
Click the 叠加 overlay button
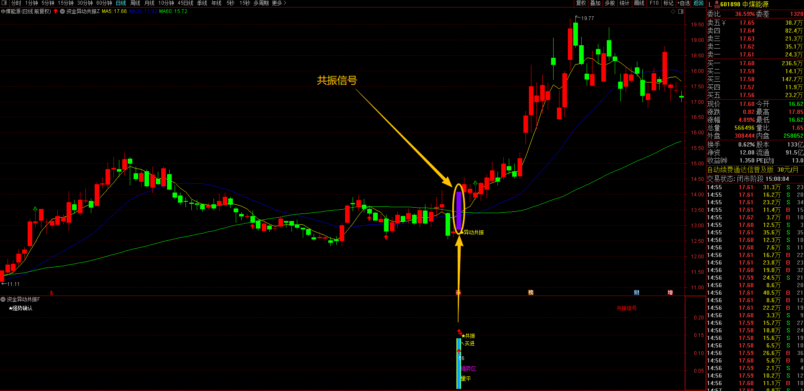[x=595, y=3]
